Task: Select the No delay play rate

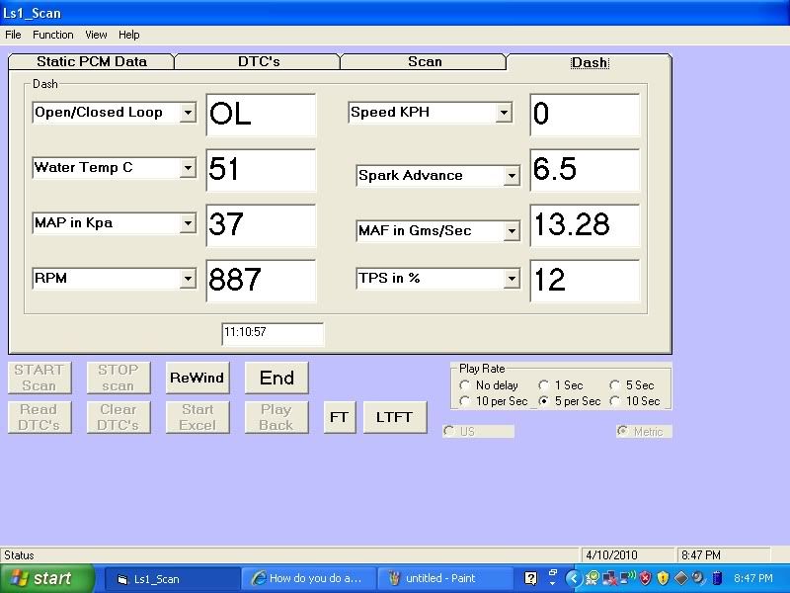Action: click(465, 385)
